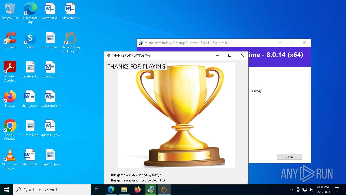This screenshot has width=346, height=195.
Task: Open VLC media player shortcut
Action: click(x=10, y=159)
